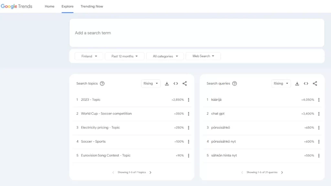Go to next page of search topics
The image size is (331, 186).
click(151, 172)
